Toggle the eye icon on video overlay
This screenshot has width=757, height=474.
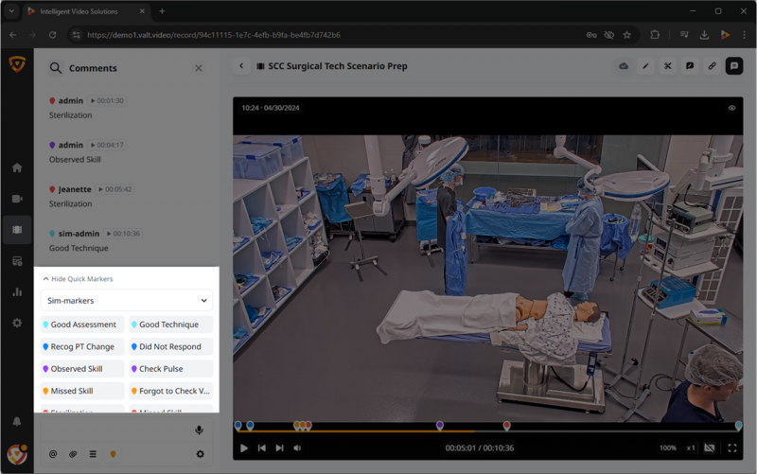coord(731,108)
